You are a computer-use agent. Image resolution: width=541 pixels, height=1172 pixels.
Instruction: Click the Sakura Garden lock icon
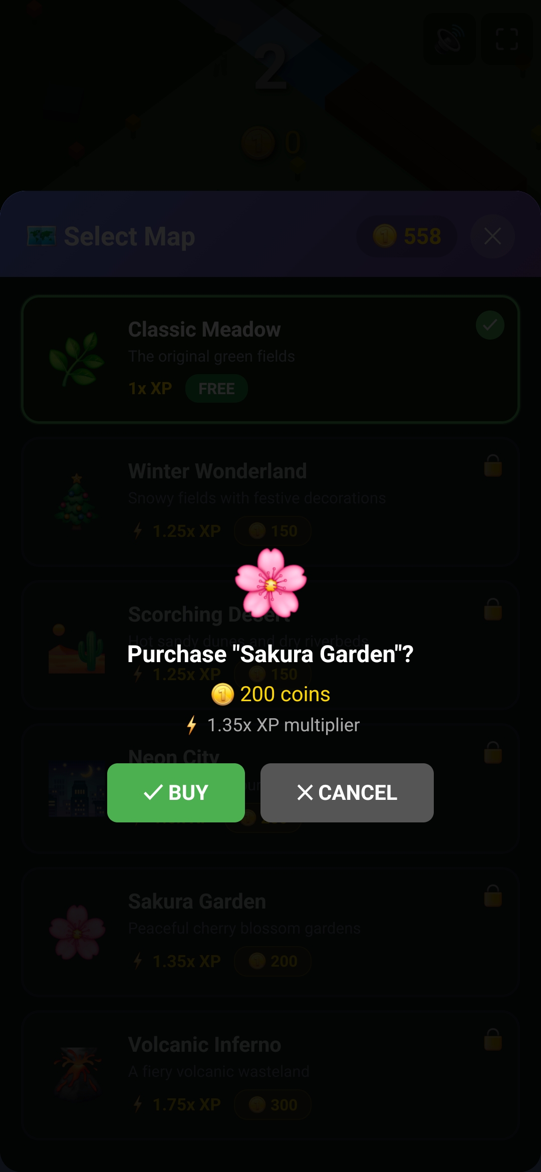click(x=493, y=896)
